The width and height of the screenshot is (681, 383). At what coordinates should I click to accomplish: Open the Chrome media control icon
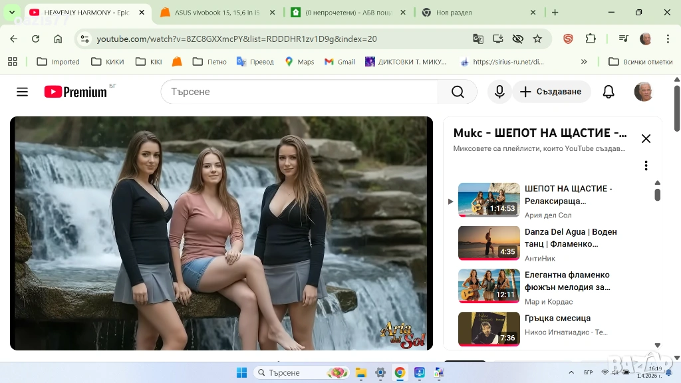[x=623, y=39]
